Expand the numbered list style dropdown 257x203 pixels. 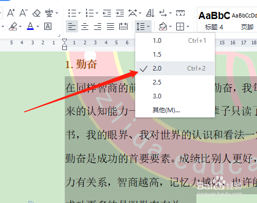click(97, 13)
